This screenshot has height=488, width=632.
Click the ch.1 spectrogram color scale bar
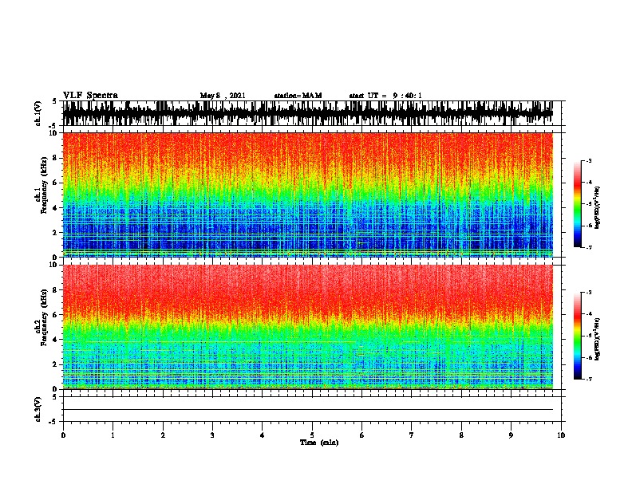point(577,204)
